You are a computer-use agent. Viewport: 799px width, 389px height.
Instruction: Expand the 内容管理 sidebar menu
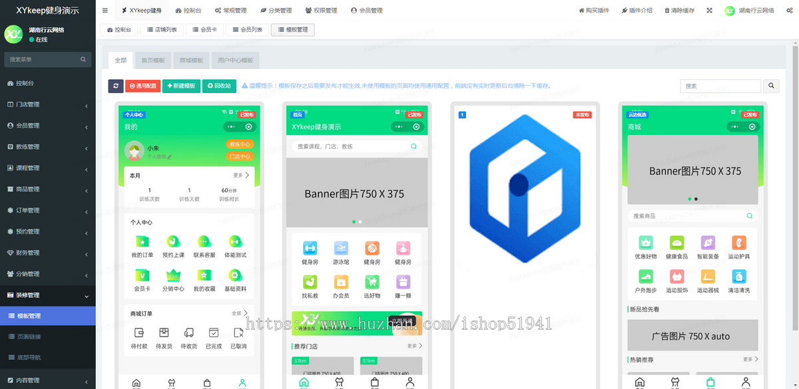click(x=48, y=380)
